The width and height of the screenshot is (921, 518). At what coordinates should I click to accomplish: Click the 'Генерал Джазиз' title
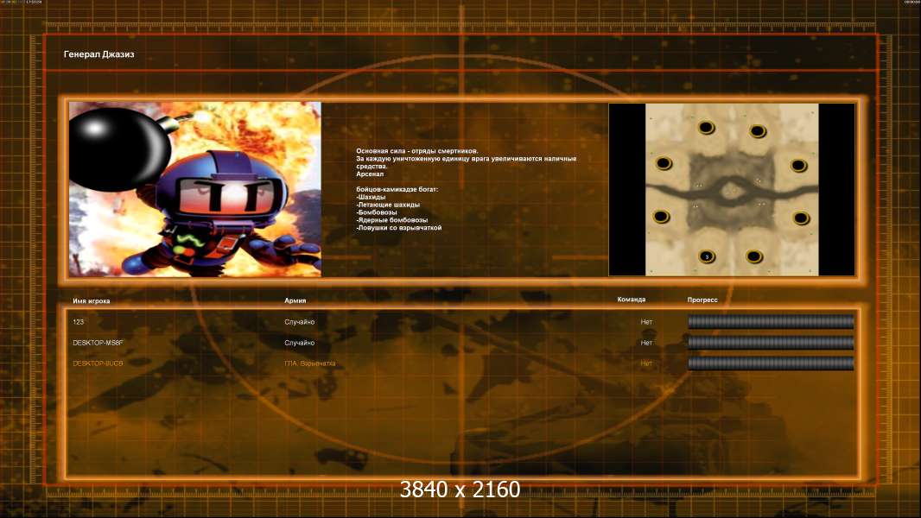point(98,54)
